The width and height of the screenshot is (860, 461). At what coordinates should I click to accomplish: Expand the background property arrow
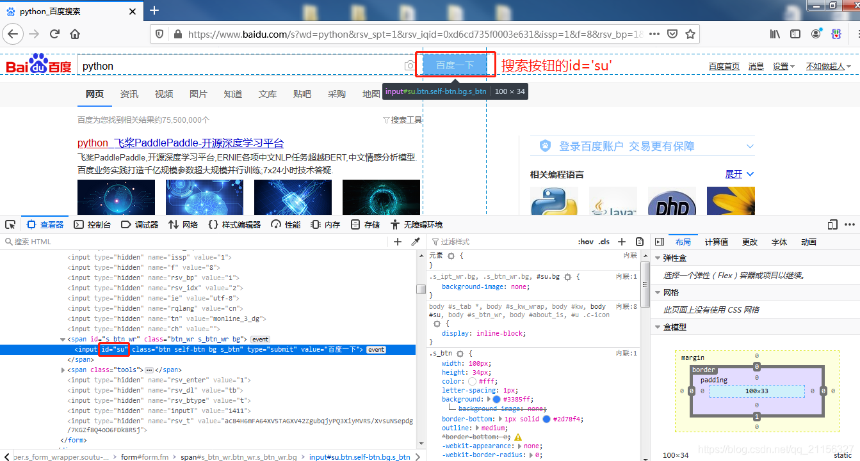click(490, 400)
